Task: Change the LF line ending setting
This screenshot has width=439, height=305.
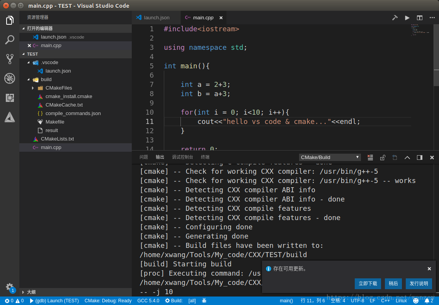Action: click(x=373, y=301)
